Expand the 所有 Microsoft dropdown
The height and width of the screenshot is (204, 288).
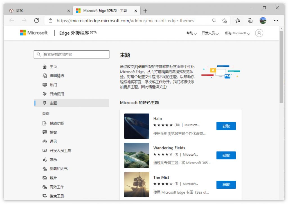[237, 33]
